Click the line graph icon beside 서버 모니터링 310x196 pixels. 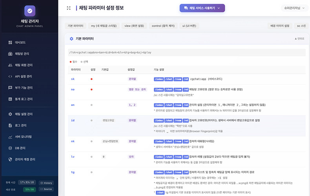point(10,137)
